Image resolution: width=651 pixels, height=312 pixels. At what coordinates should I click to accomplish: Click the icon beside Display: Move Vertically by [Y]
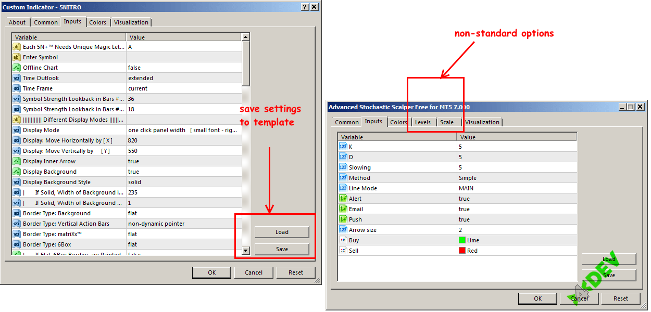point(16,151)
